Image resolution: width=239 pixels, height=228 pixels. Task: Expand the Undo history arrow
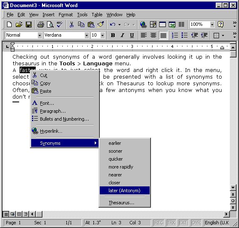pyautogui.click(x=120, y=25)
